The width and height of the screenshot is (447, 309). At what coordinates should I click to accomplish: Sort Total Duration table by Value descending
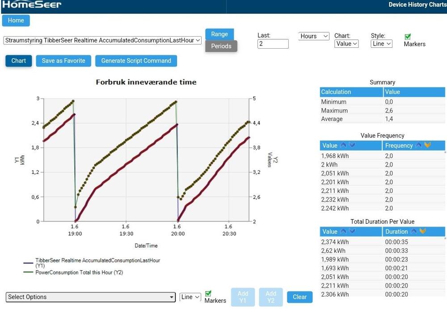(x=352, y=231)
